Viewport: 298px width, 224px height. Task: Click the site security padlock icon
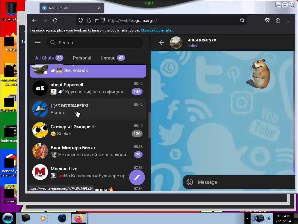[x=88, y=20]
